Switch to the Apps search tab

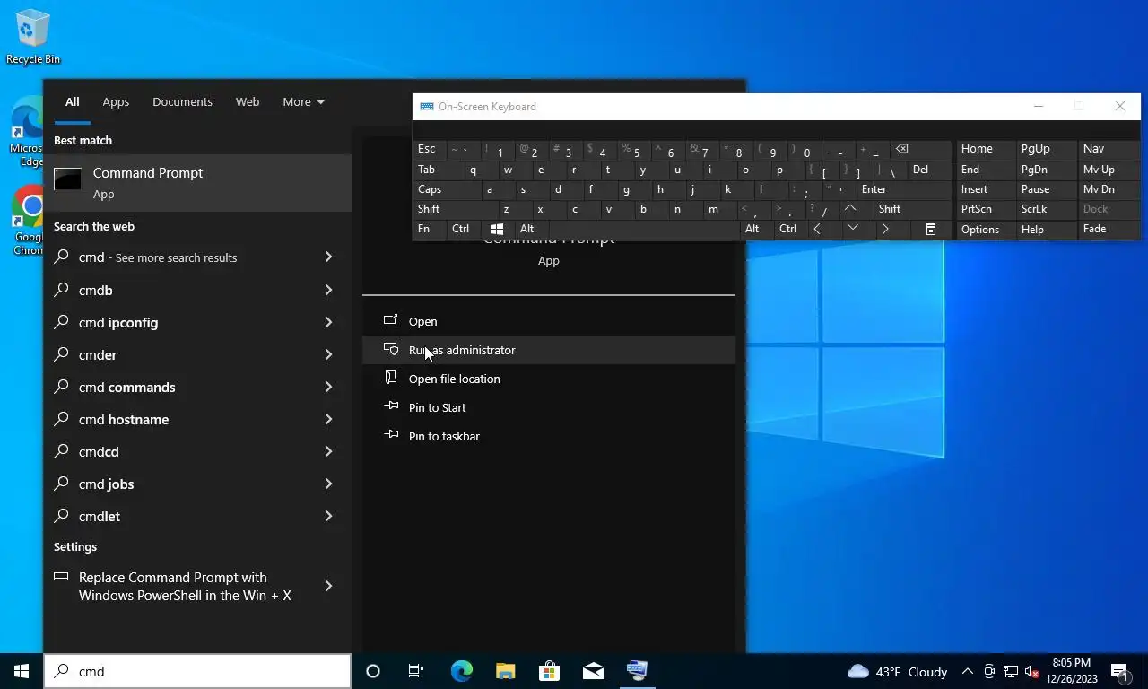pos(116,101)
